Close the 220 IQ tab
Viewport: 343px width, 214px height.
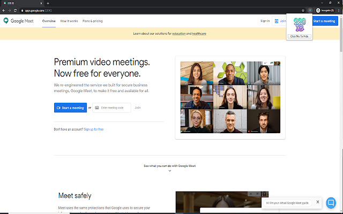[x=41, y=3]
